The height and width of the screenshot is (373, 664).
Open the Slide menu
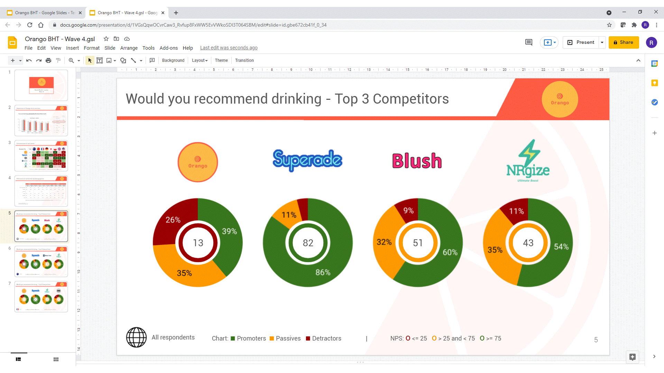[x=110, y=48]
